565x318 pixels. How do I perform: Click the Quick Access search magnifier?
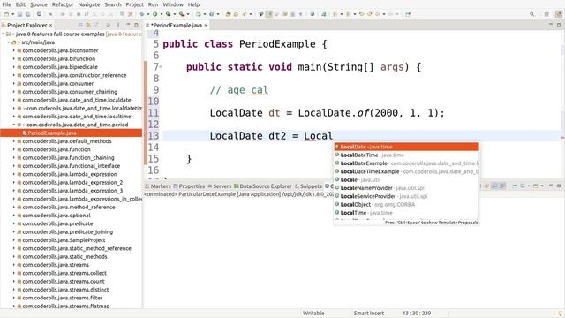point(531,14)
